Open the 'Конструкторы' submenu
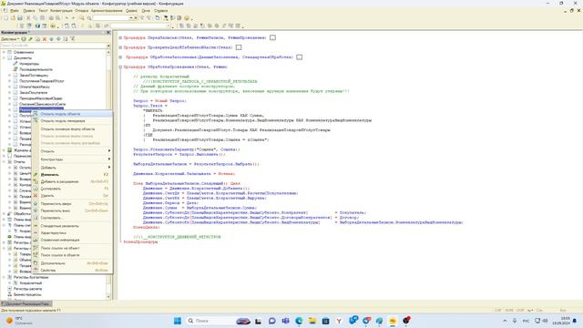The width and height of the screenshot is (583, 328). coord(73,159)
